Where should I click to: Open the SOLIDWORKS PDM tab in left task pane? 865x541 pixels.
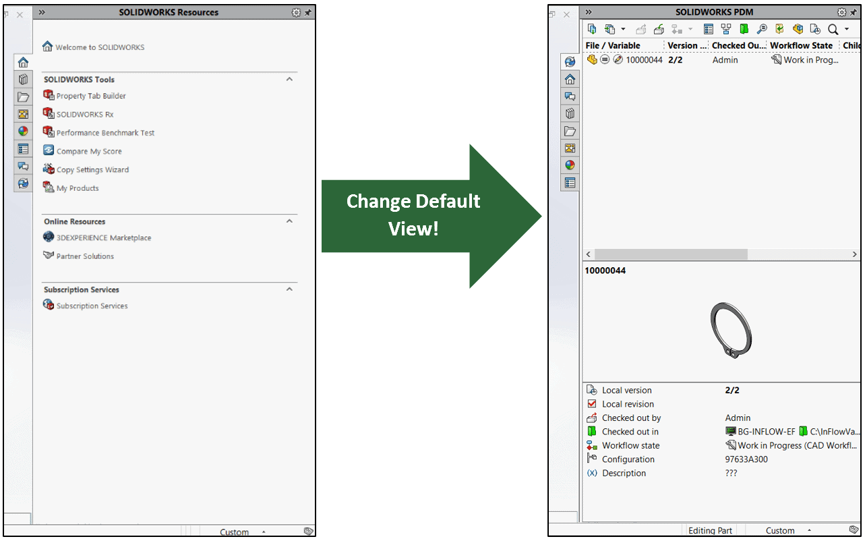pyautogui.click(x=23, y=183)
